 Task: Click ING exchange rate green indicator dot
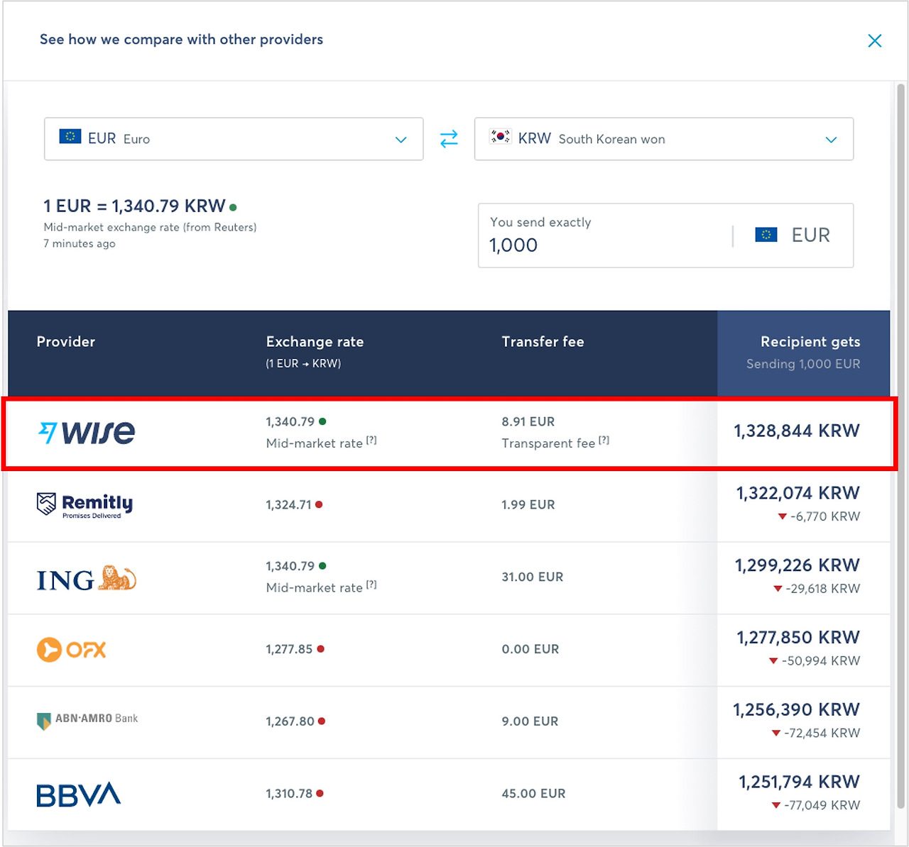(x=322, y=566)
